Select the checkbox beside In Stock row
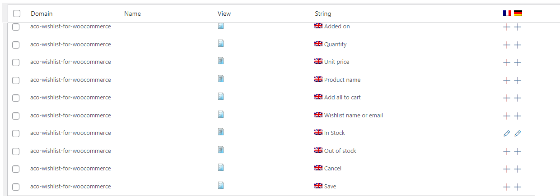The width and height of the screenshot is (560, 196). [16, 134]
